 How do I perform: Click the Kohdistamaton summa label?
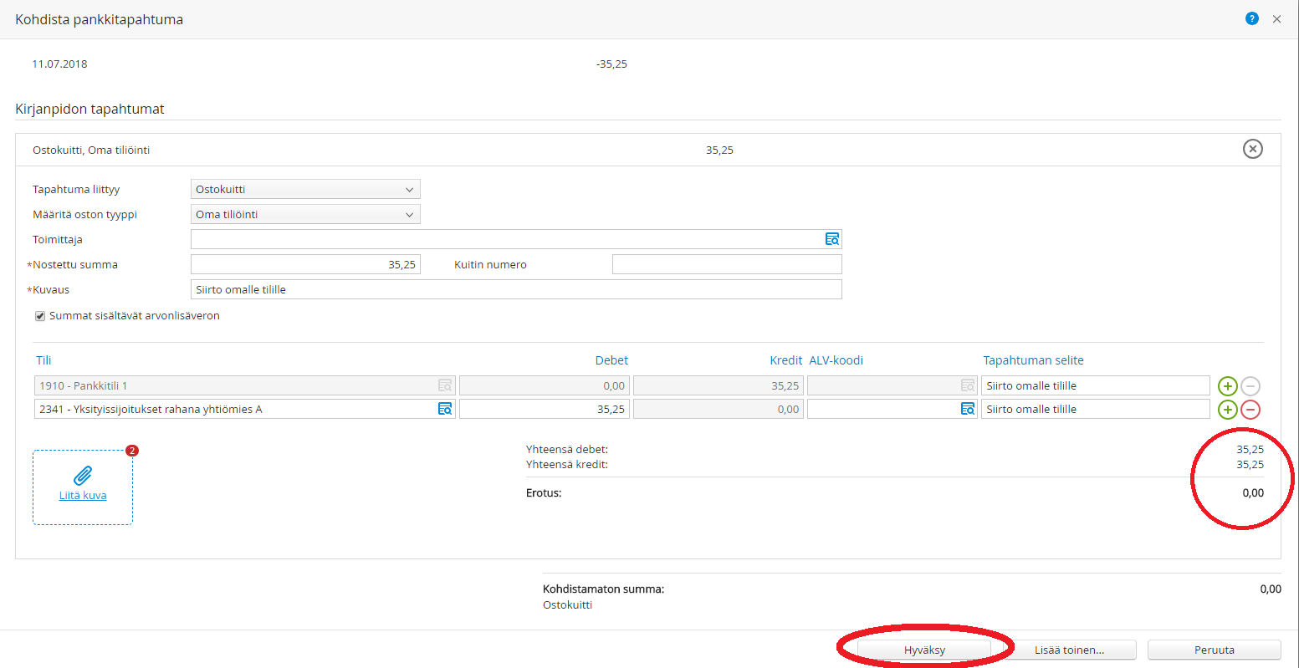click(x=603, y=589)
